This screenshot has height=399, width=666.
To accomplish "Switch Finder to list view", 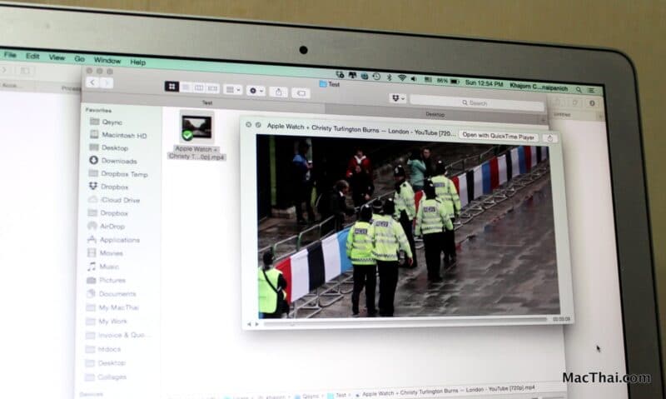I will coord(186,87).
